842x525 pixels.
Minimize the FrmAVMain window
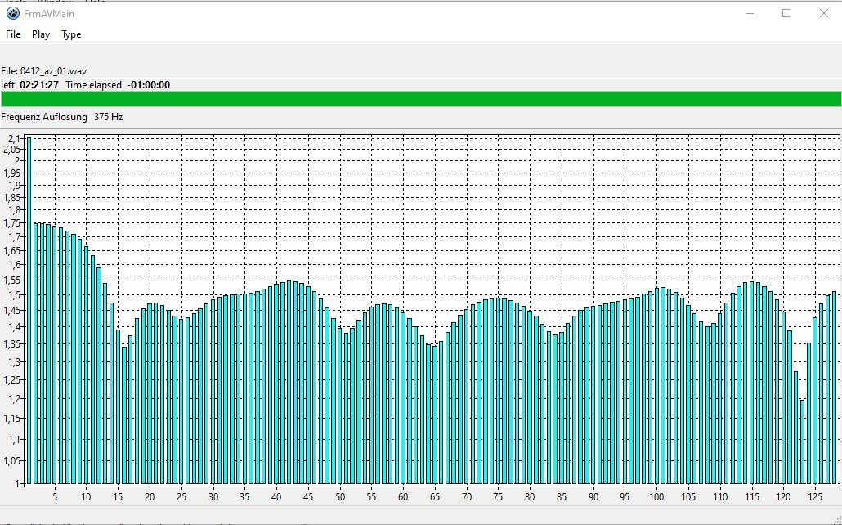[750, 13]
